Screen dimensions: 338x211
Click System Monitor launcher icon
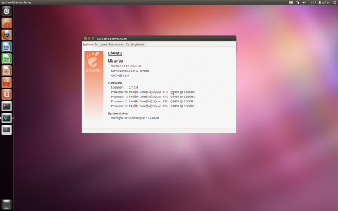pyautogui.click(x=7, y=118)
